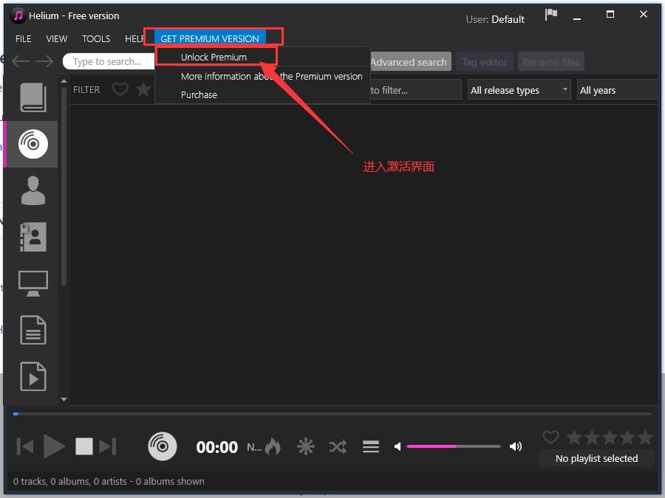Image resolution: width=665 pixels, height=498 pixels.
Task: Open the VIEW menu
Action: (x=56, y=39)
